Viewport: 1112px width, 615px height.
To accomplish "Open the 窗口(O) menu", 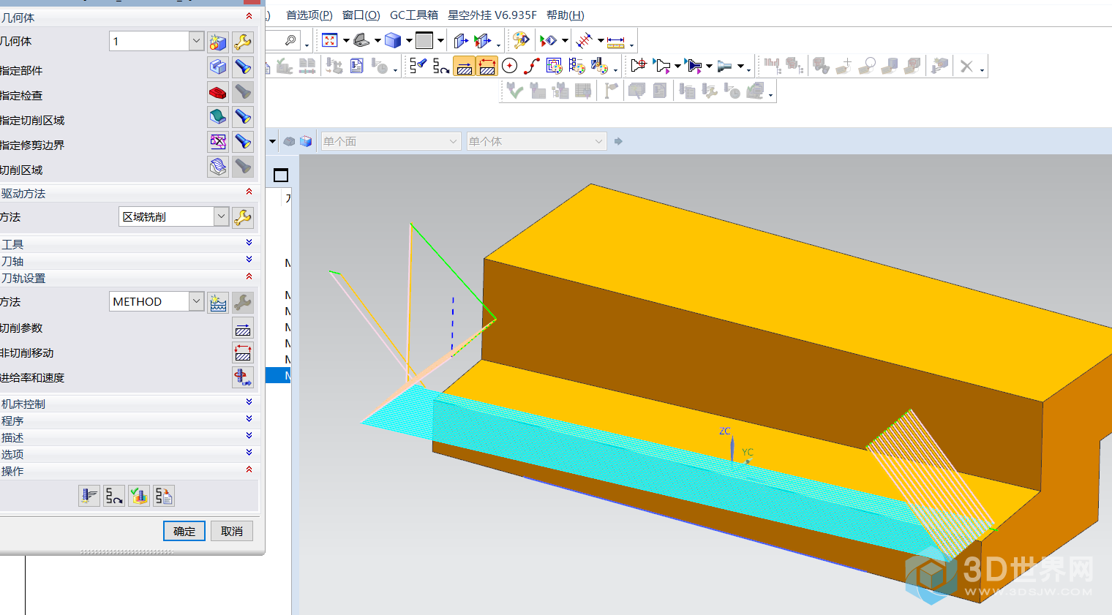I will point(361,15).
